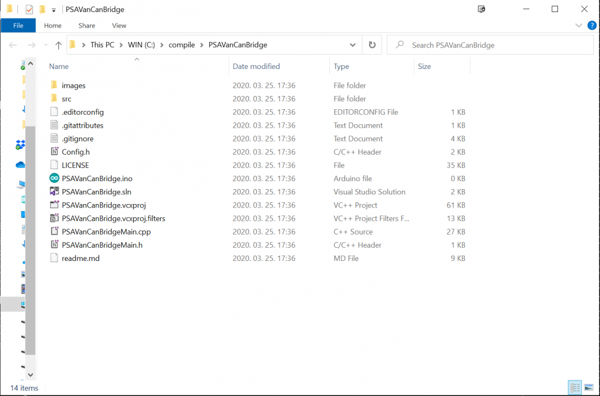The width and height of the screenshot is (600, 396).
Task: Select the Arduino icon of PSAVanCanBridge.ino
Action: [x=55, y=178]
